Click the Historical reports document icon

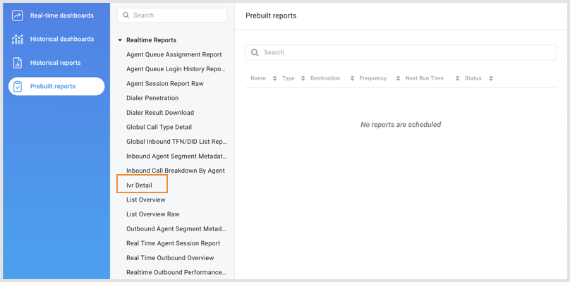(18, 63)
